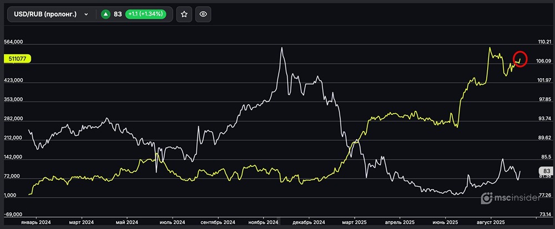
Task: Click the white line peak near ноябрь 2024
Action: 282,48
